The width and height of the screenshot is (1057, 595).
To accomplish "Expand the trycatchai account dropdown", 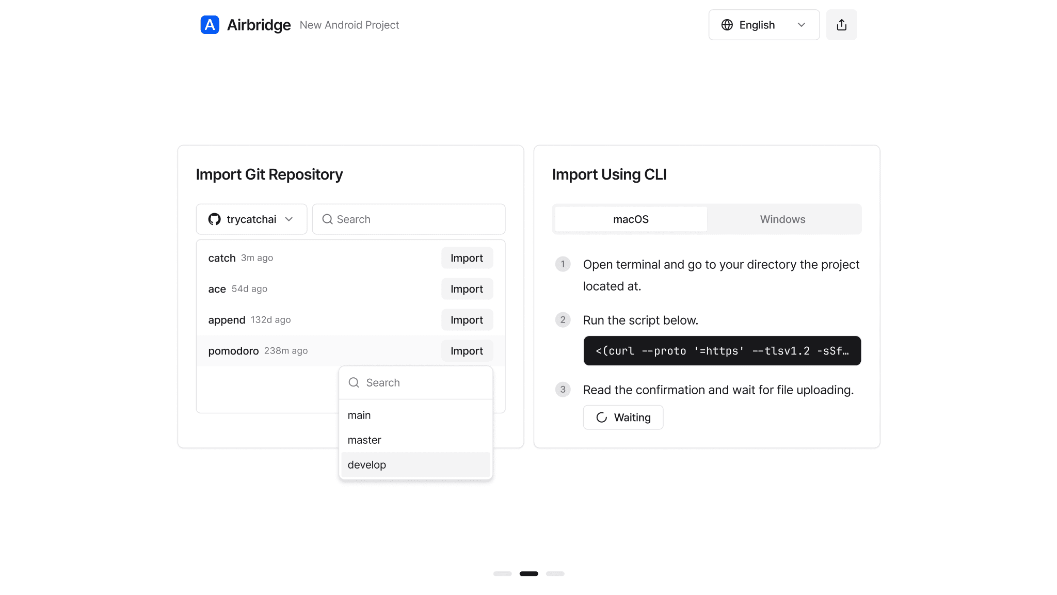I will point(251,219).
